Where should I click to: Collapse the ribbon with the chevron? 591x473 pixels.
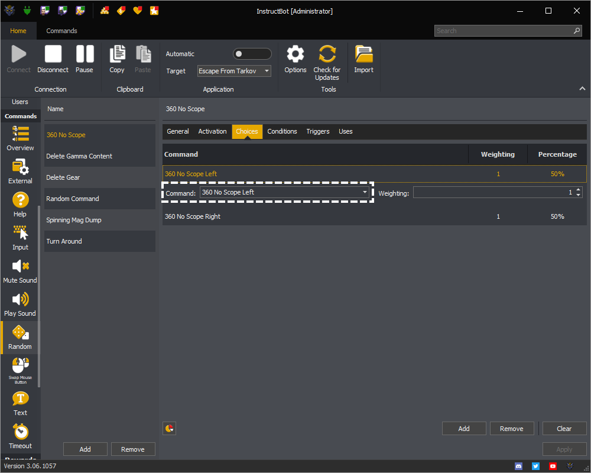tap(582, 89)
